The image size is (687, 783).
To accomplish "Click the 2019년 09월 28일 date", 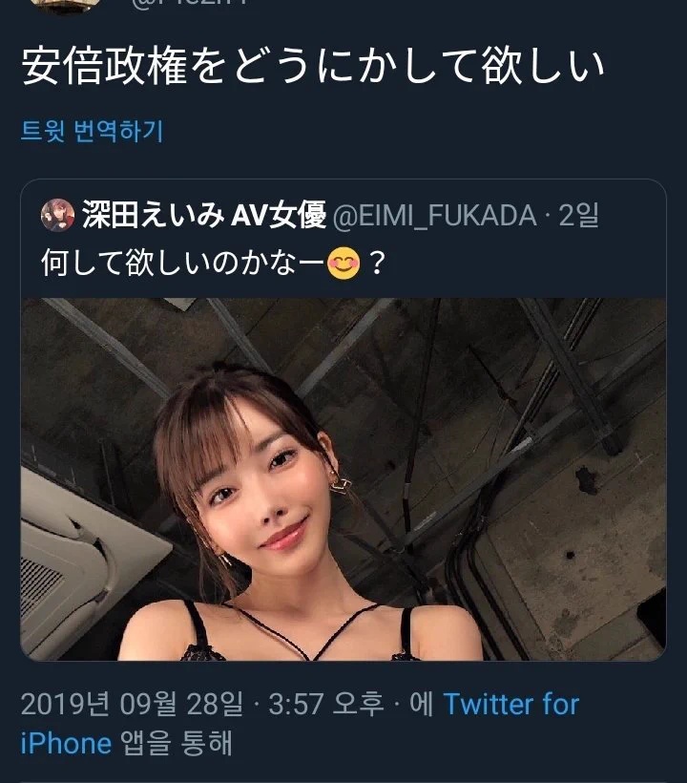I will coord(133,704).
